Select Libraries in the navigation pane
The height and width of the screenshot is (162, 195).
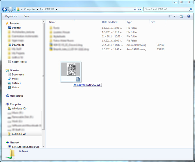click(15, 70)
